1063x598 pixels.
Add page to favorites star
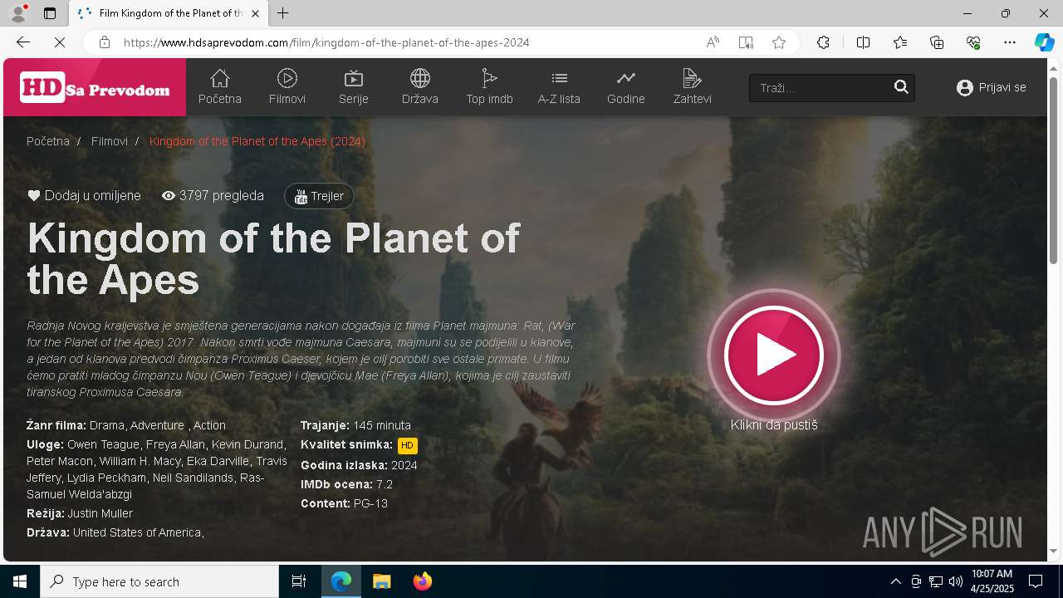pos(779,42)
